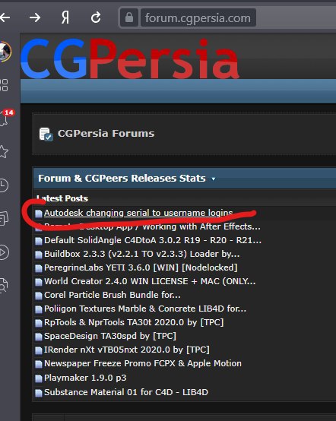This screenshot has height=421, width=336.
Task: Click post icon beside Autodesk changing serial
Action: pos(39,214)
